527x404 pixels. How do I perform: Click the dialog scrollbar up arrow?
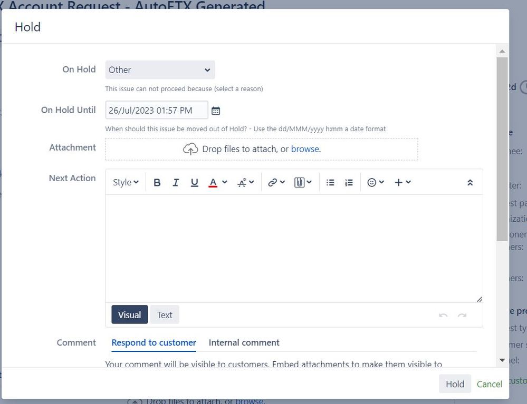502,51
